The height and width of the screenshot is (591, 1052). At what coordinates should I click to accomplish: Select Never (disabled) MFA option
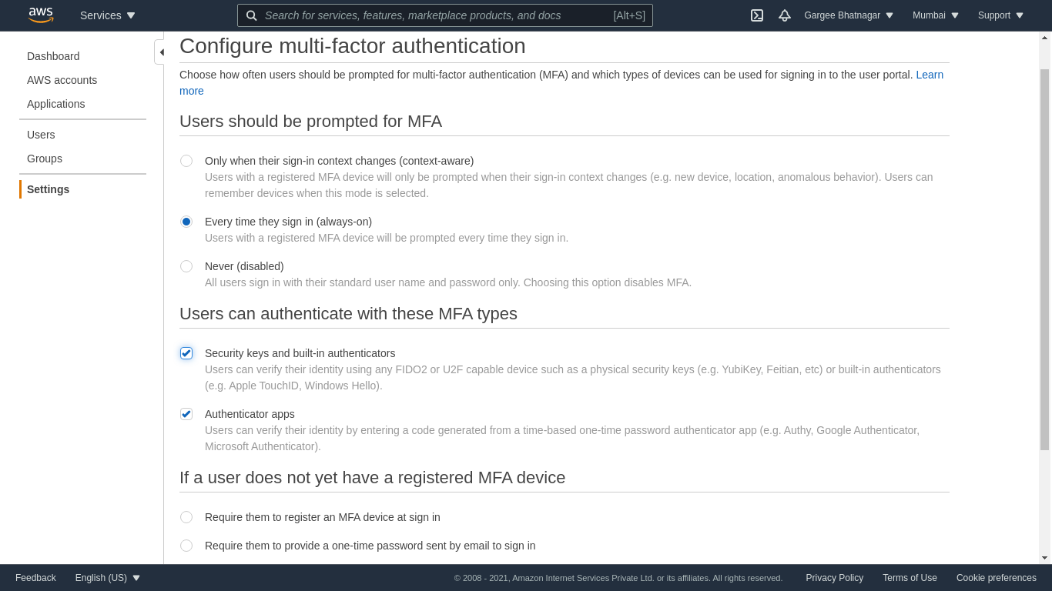pyautogui.click(x=186, y=266)
